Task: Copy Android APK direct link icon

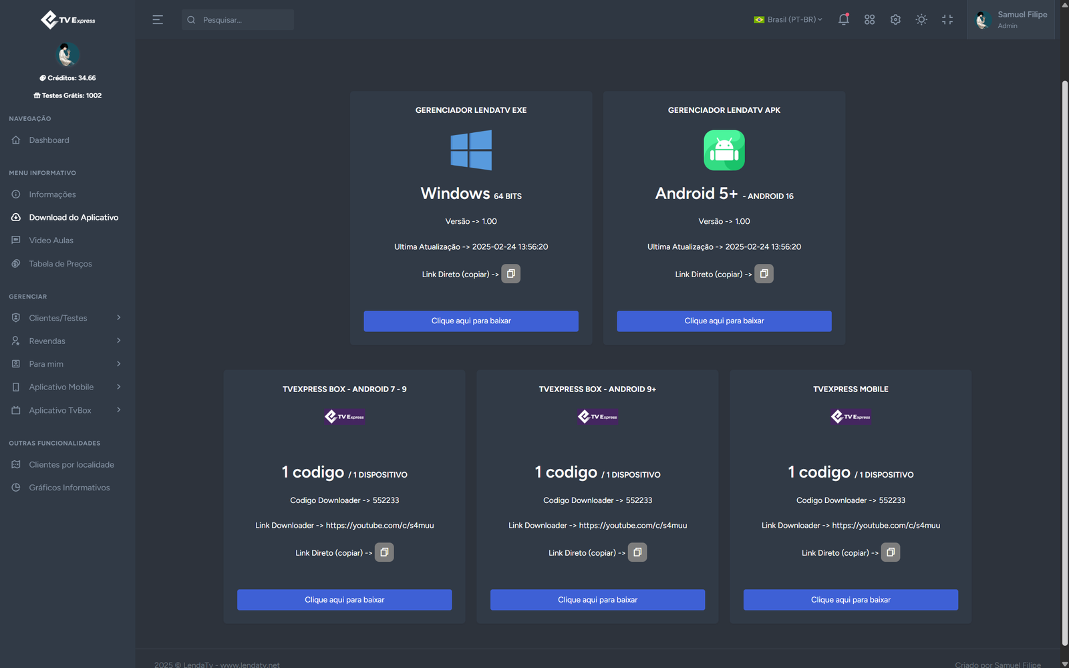Action: click(x=764, y=274)
